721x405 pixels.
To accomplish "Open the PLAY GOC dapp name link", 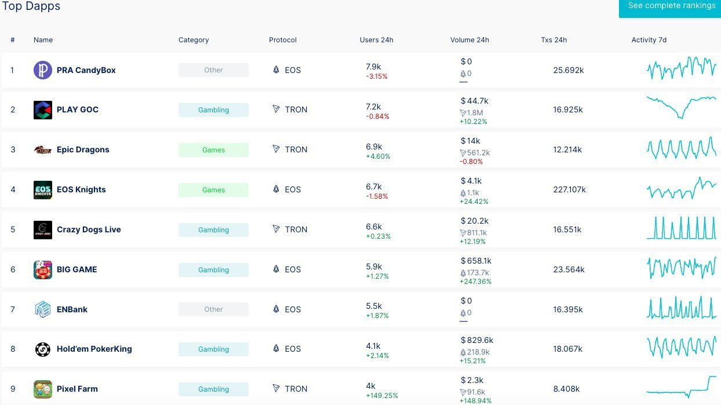I will pyautogui.click(x=77, y=110).
